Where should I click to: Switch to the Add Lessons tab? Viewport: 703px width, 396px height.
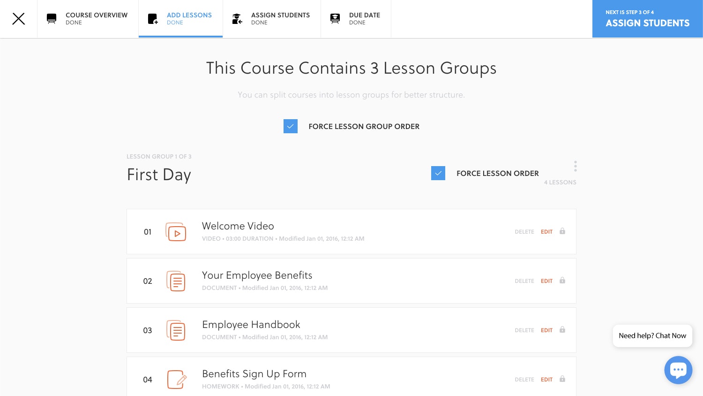(x=180, y=19)
